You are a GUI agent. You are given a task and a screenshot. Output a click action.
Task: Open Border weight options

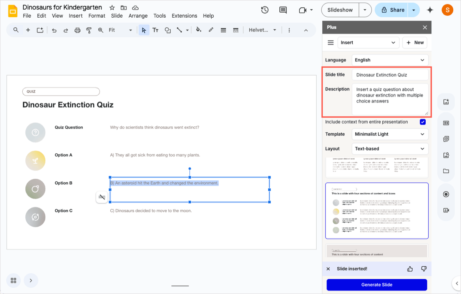(223, 30)
